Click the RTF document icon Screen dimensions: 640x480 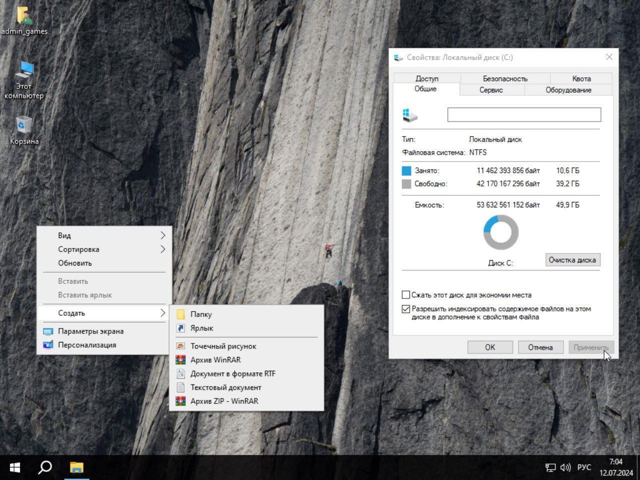point(181,373)
